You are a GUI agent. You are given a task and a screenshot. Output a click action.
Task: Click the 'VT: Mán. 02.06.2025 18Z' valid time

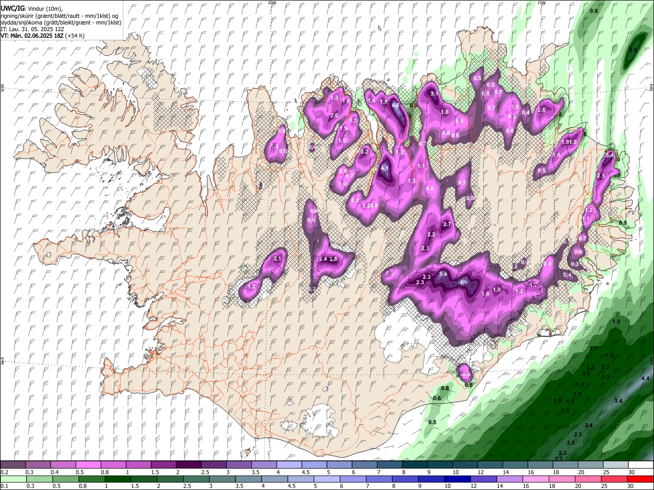coord(32,36)
